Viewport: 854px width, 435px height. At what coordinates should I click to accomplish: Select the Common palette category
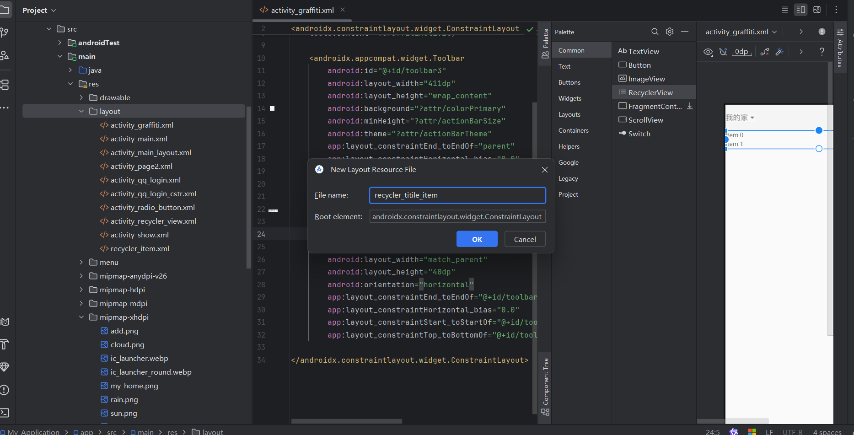pos(582,50)
